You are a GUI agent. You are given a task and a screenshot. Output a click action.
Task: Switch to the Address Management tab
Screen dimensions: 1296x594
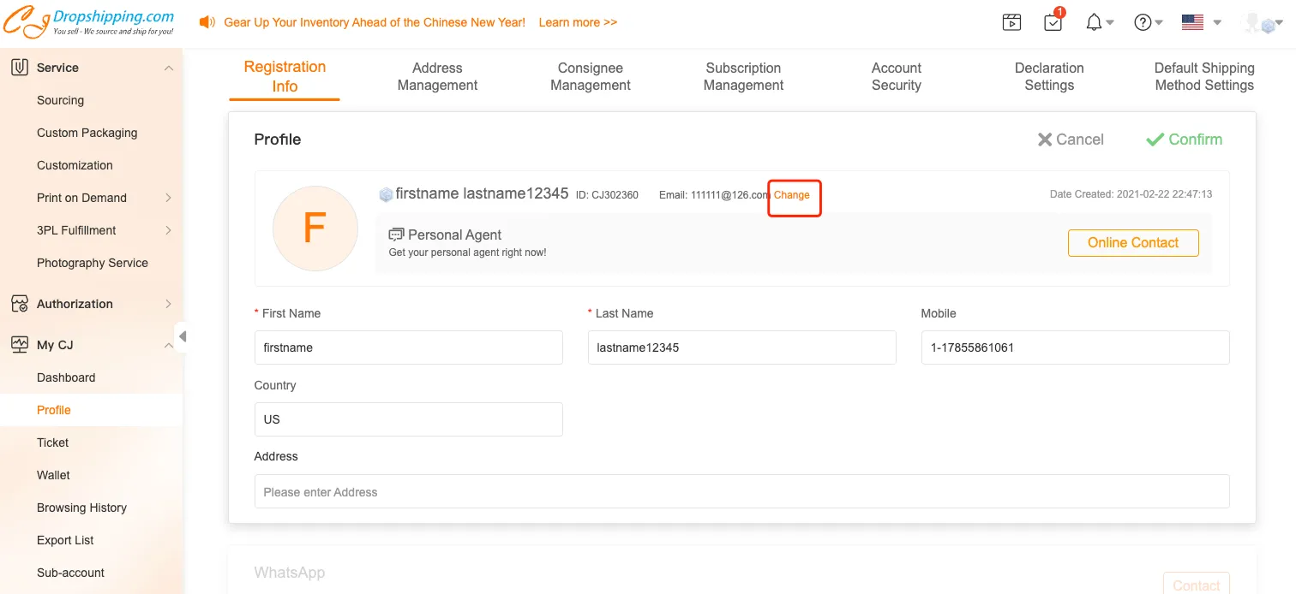(x=437, y=76)
